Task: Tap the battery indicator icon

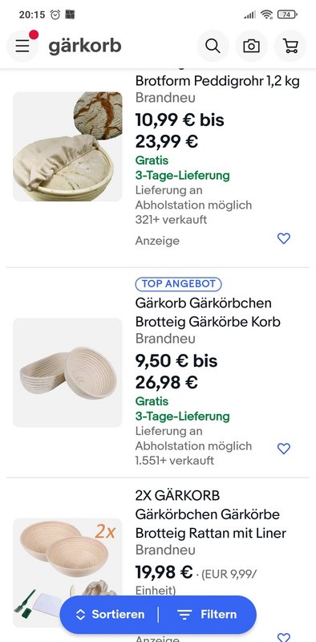Action: pos(287,14)
